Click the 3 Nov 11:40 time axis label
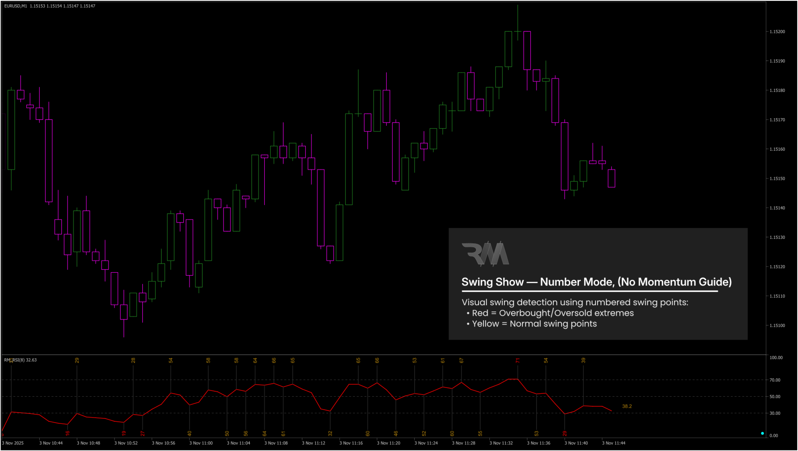 (576, 443)
